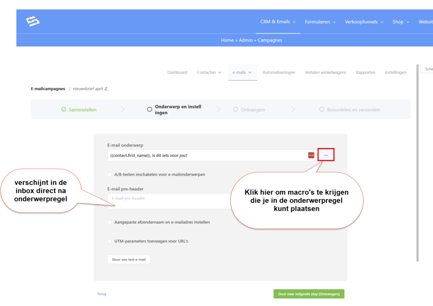Expand the CRM & Emails dropdown menu
Viewport: 433px width, 306px height.
278,22
